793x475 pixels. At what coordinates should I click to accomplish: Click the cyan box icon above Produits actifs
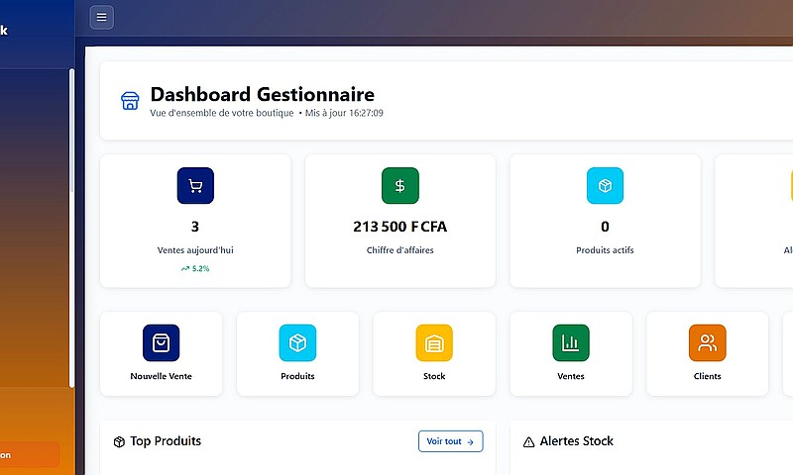click(605, 186)
